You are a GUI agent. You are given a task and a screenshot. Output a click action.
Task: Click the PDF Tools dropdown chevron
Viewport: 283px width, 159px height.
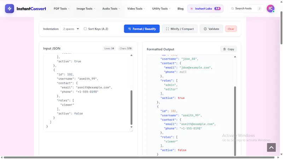pyautogui.click(x=69, y=8)
